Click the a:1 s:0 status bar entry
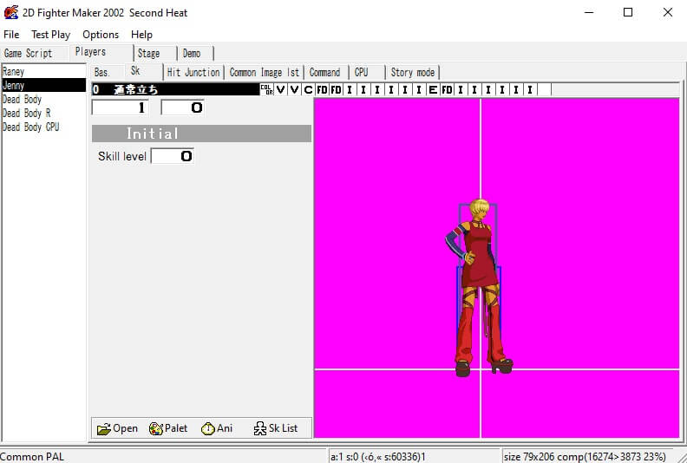This screenshot has height=463, width=687. [x=377, y=457]
